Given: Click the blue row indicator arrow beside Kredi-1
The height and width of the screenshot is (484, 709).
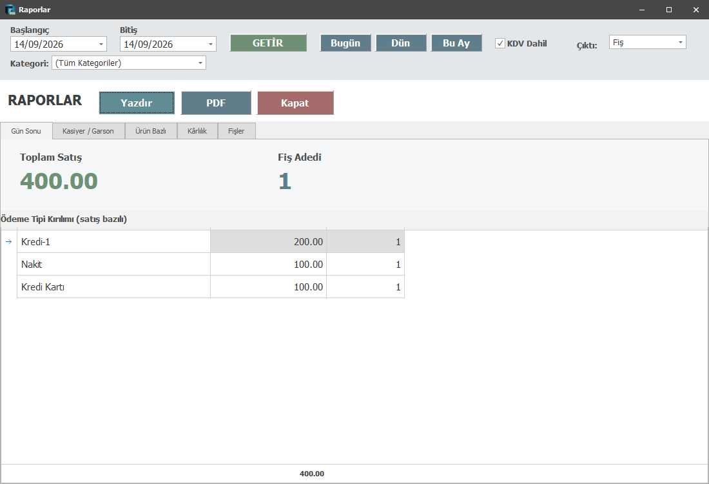Looking at the screenshot, I should coord(8,242).
